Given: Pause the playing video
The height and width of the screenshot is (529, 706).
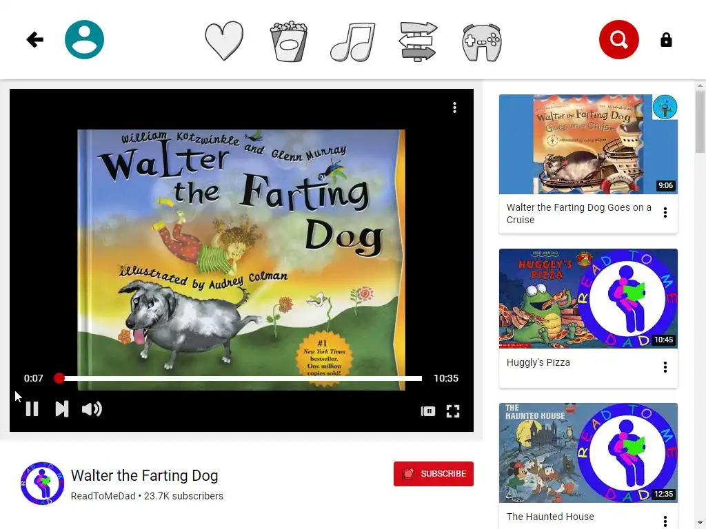Looking at the screenshot, I should 32,409.
